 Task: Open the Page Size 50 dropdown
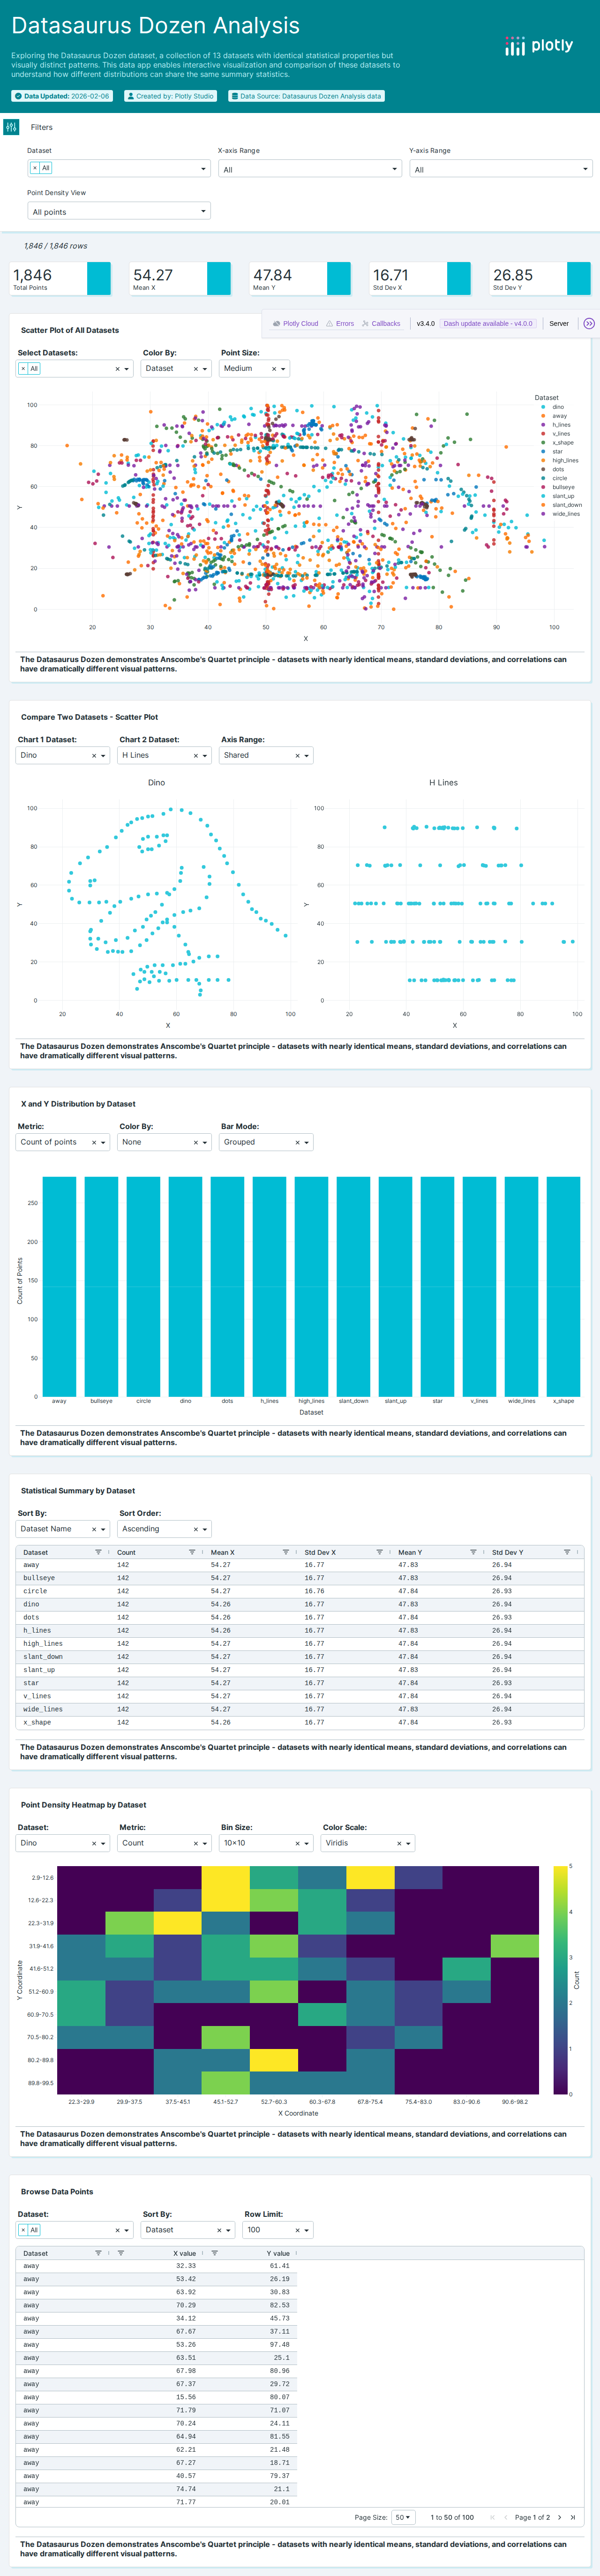point(402,2517)
